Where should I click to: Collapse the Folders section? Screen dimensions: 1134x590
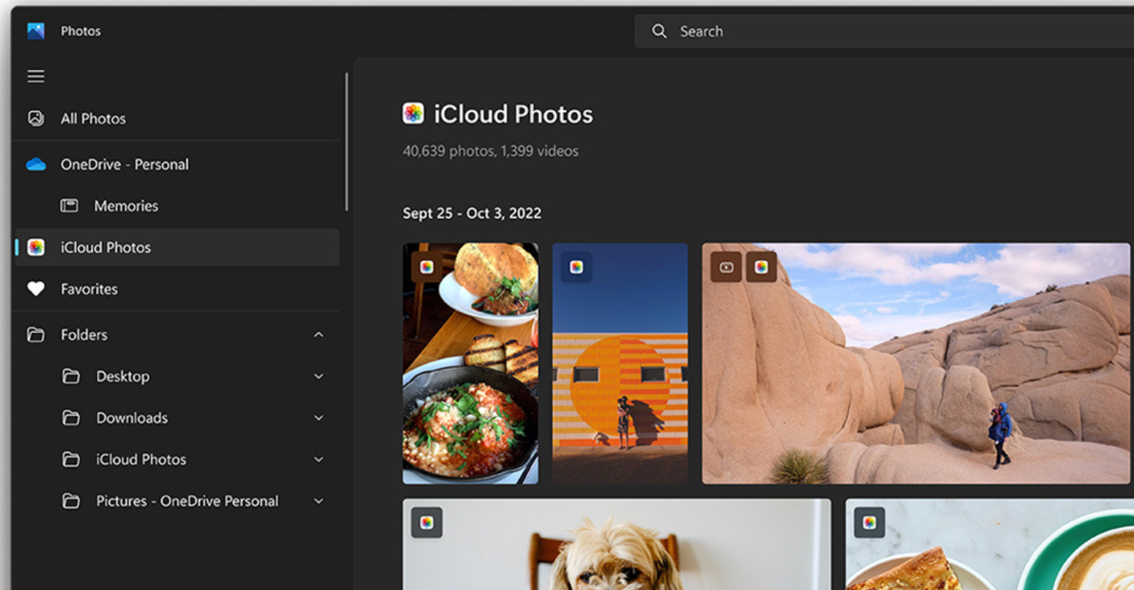click(319, 335)
